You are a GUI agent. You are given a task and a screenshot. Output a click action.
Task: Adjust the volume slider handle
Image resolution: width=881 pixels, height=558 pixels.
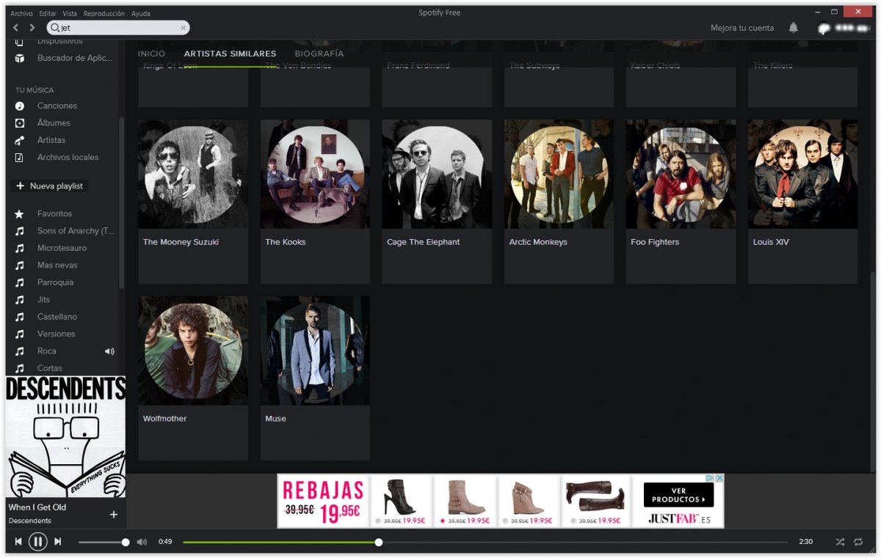pyautogui.click(x=126, y=542)
